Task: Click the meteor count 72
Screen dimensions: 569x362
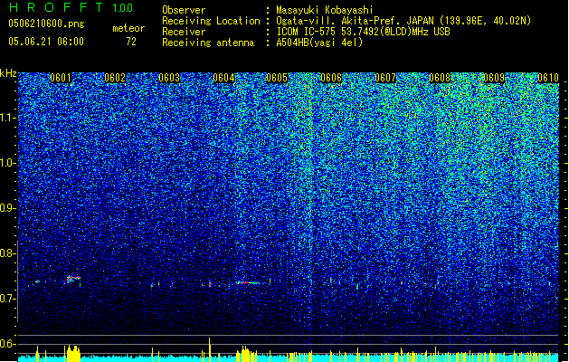Action: pyautogui.click(x=131, y=42)
